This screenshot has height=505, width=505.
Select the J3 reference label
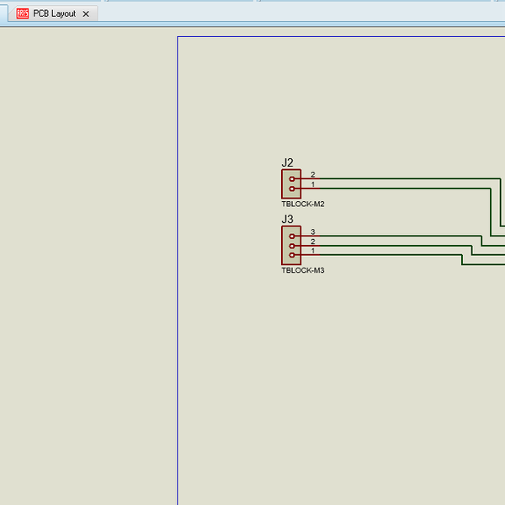point(288,220)
